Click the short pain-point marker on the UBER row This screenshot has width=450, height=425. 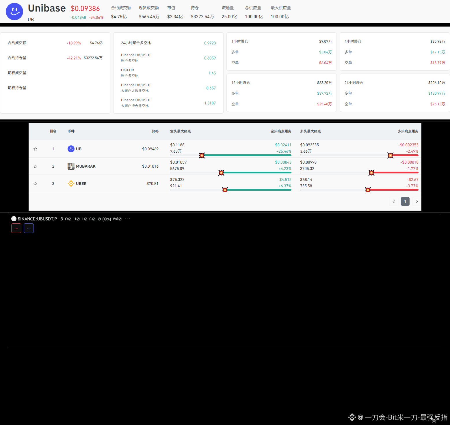(225, 190)
